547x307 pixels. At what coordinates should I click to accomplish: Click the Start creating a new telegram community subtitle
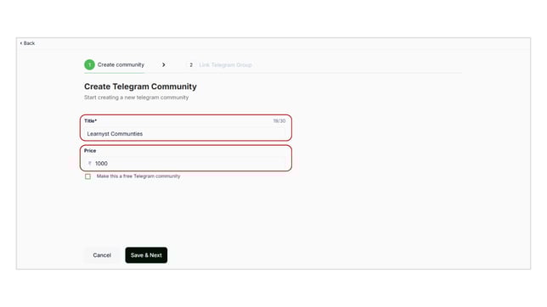(x=137, y=98)
